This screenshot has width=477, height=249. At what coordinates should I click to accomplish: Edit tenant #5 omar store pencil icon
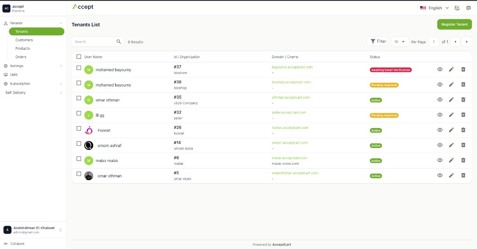451,175
